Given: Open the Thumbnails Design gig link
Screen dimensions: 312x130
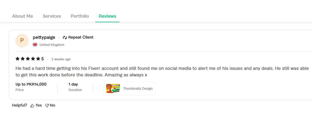Looking at the screenshot, I should click(138, 88).
